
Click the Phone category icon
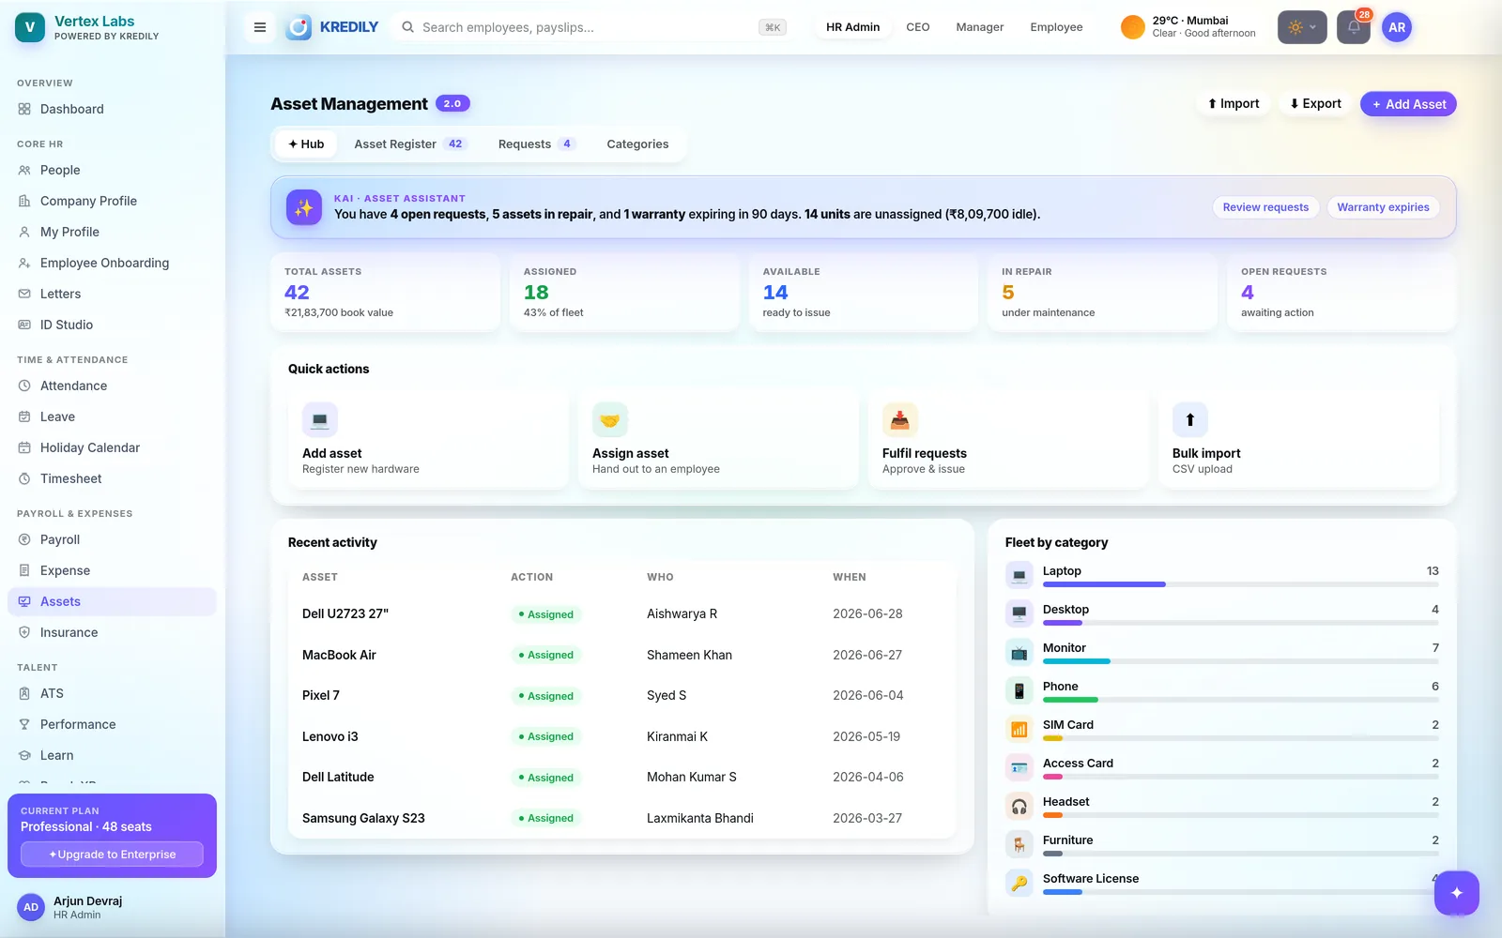(x=1019, y=690)
